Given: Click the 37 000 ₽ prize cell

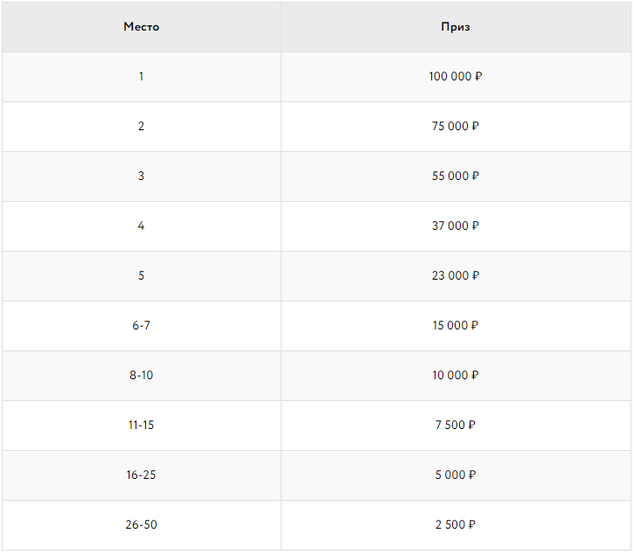Looking at the screenshot, I should 456,226.
